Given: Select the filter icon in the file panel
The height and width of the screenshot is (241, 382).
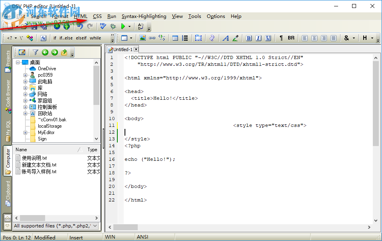Looking at the screenshot, I should (35, 52).
